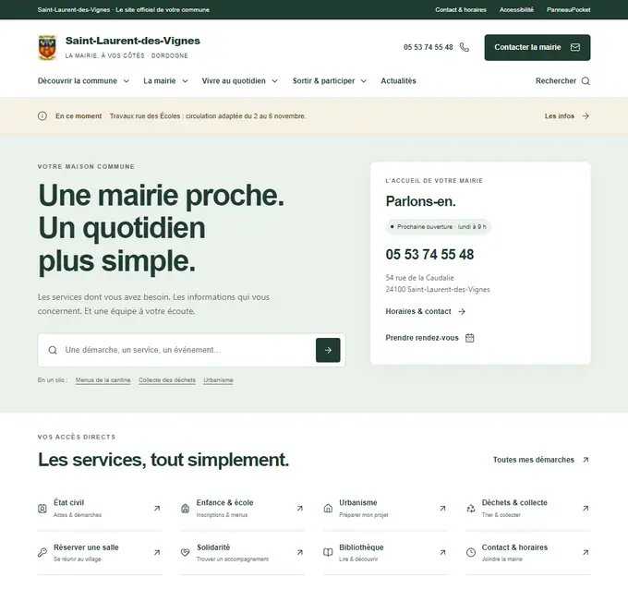Click the large 05 53 74 55 48 in the card

tap(429, 254)
